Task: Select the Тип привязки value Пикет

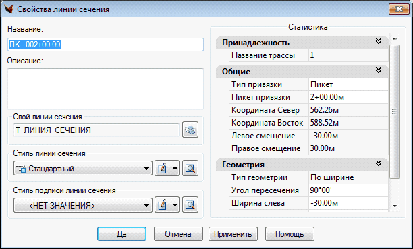Action: click(x=348, y=84)
